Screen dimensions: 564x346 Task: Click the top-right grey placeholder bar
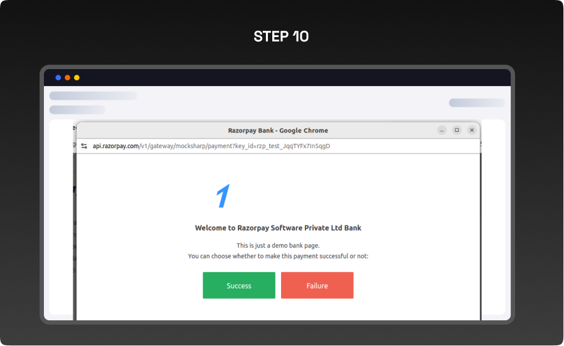(x=476, y=103)
